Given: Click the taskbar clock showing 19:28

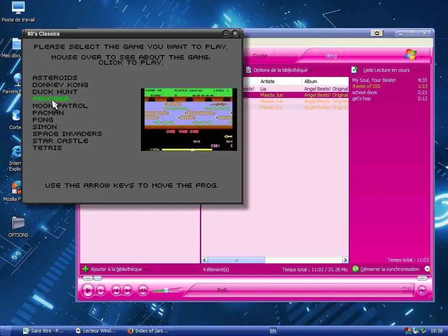Looking at the screenshot, I should [437, 331].
